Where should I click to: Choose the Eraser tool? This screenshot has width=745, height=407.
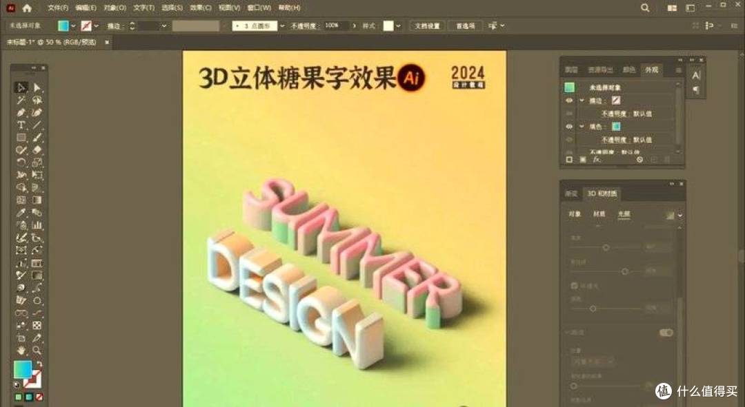coord(37,150)
